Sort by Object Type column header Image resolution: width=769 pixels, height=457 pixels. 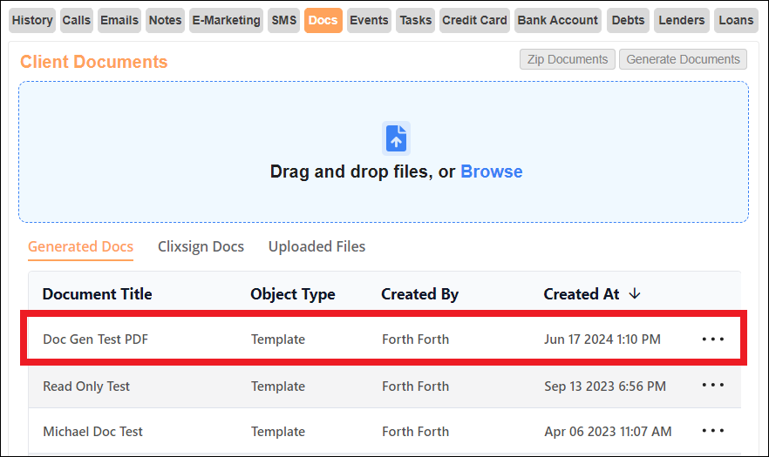point(293,294)
